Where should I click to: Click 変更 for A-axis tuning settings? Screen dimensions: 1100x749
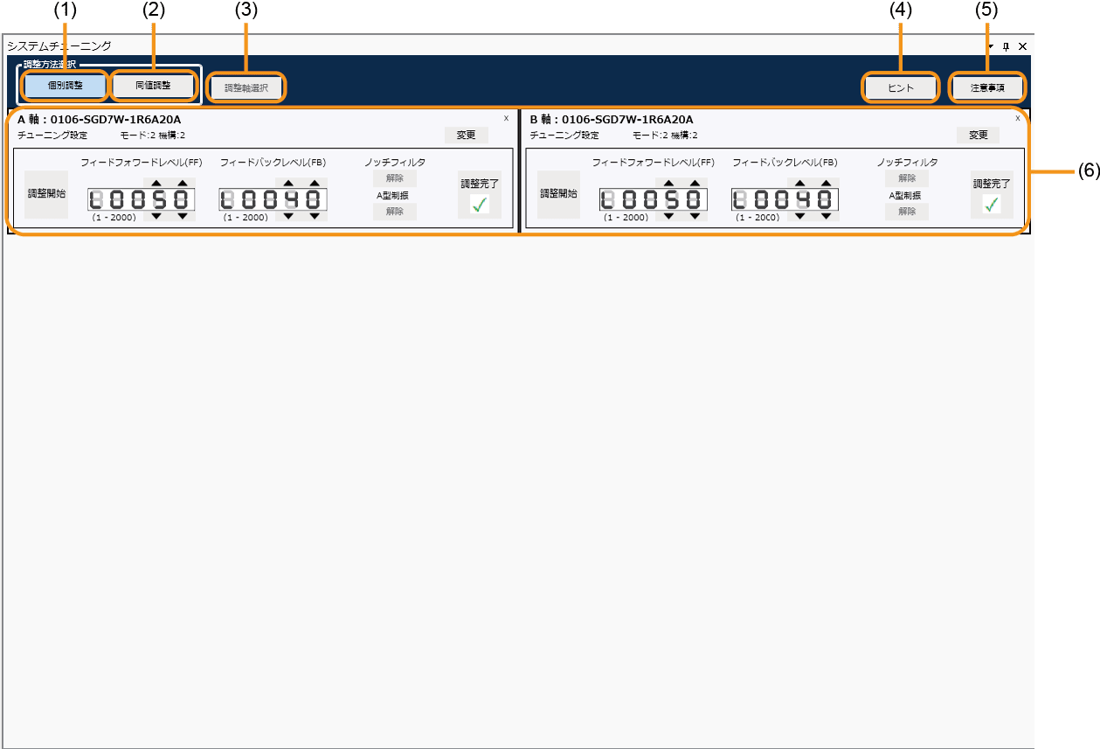pos(466,135)
